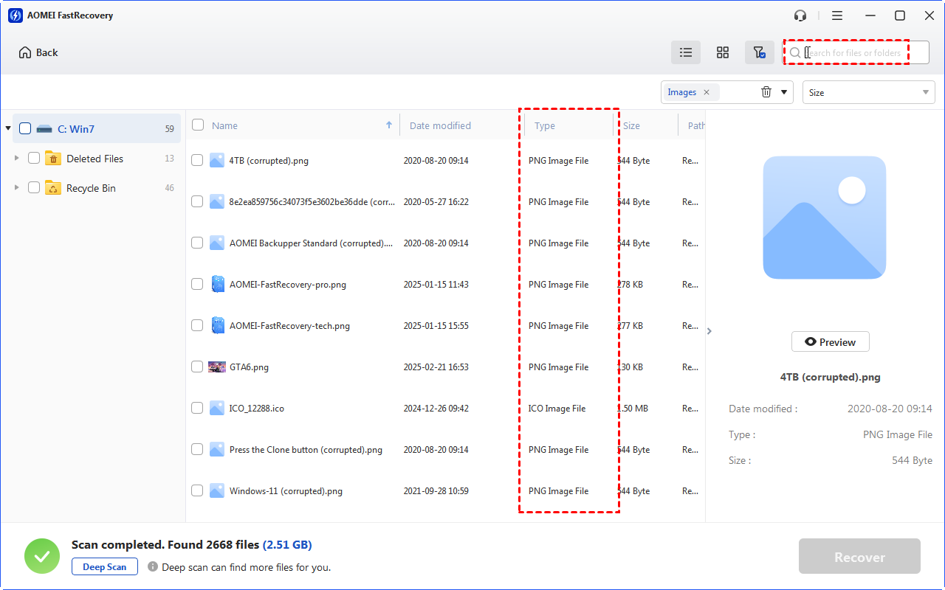
Task: Switch to list view layout
Action: (686, 52)
